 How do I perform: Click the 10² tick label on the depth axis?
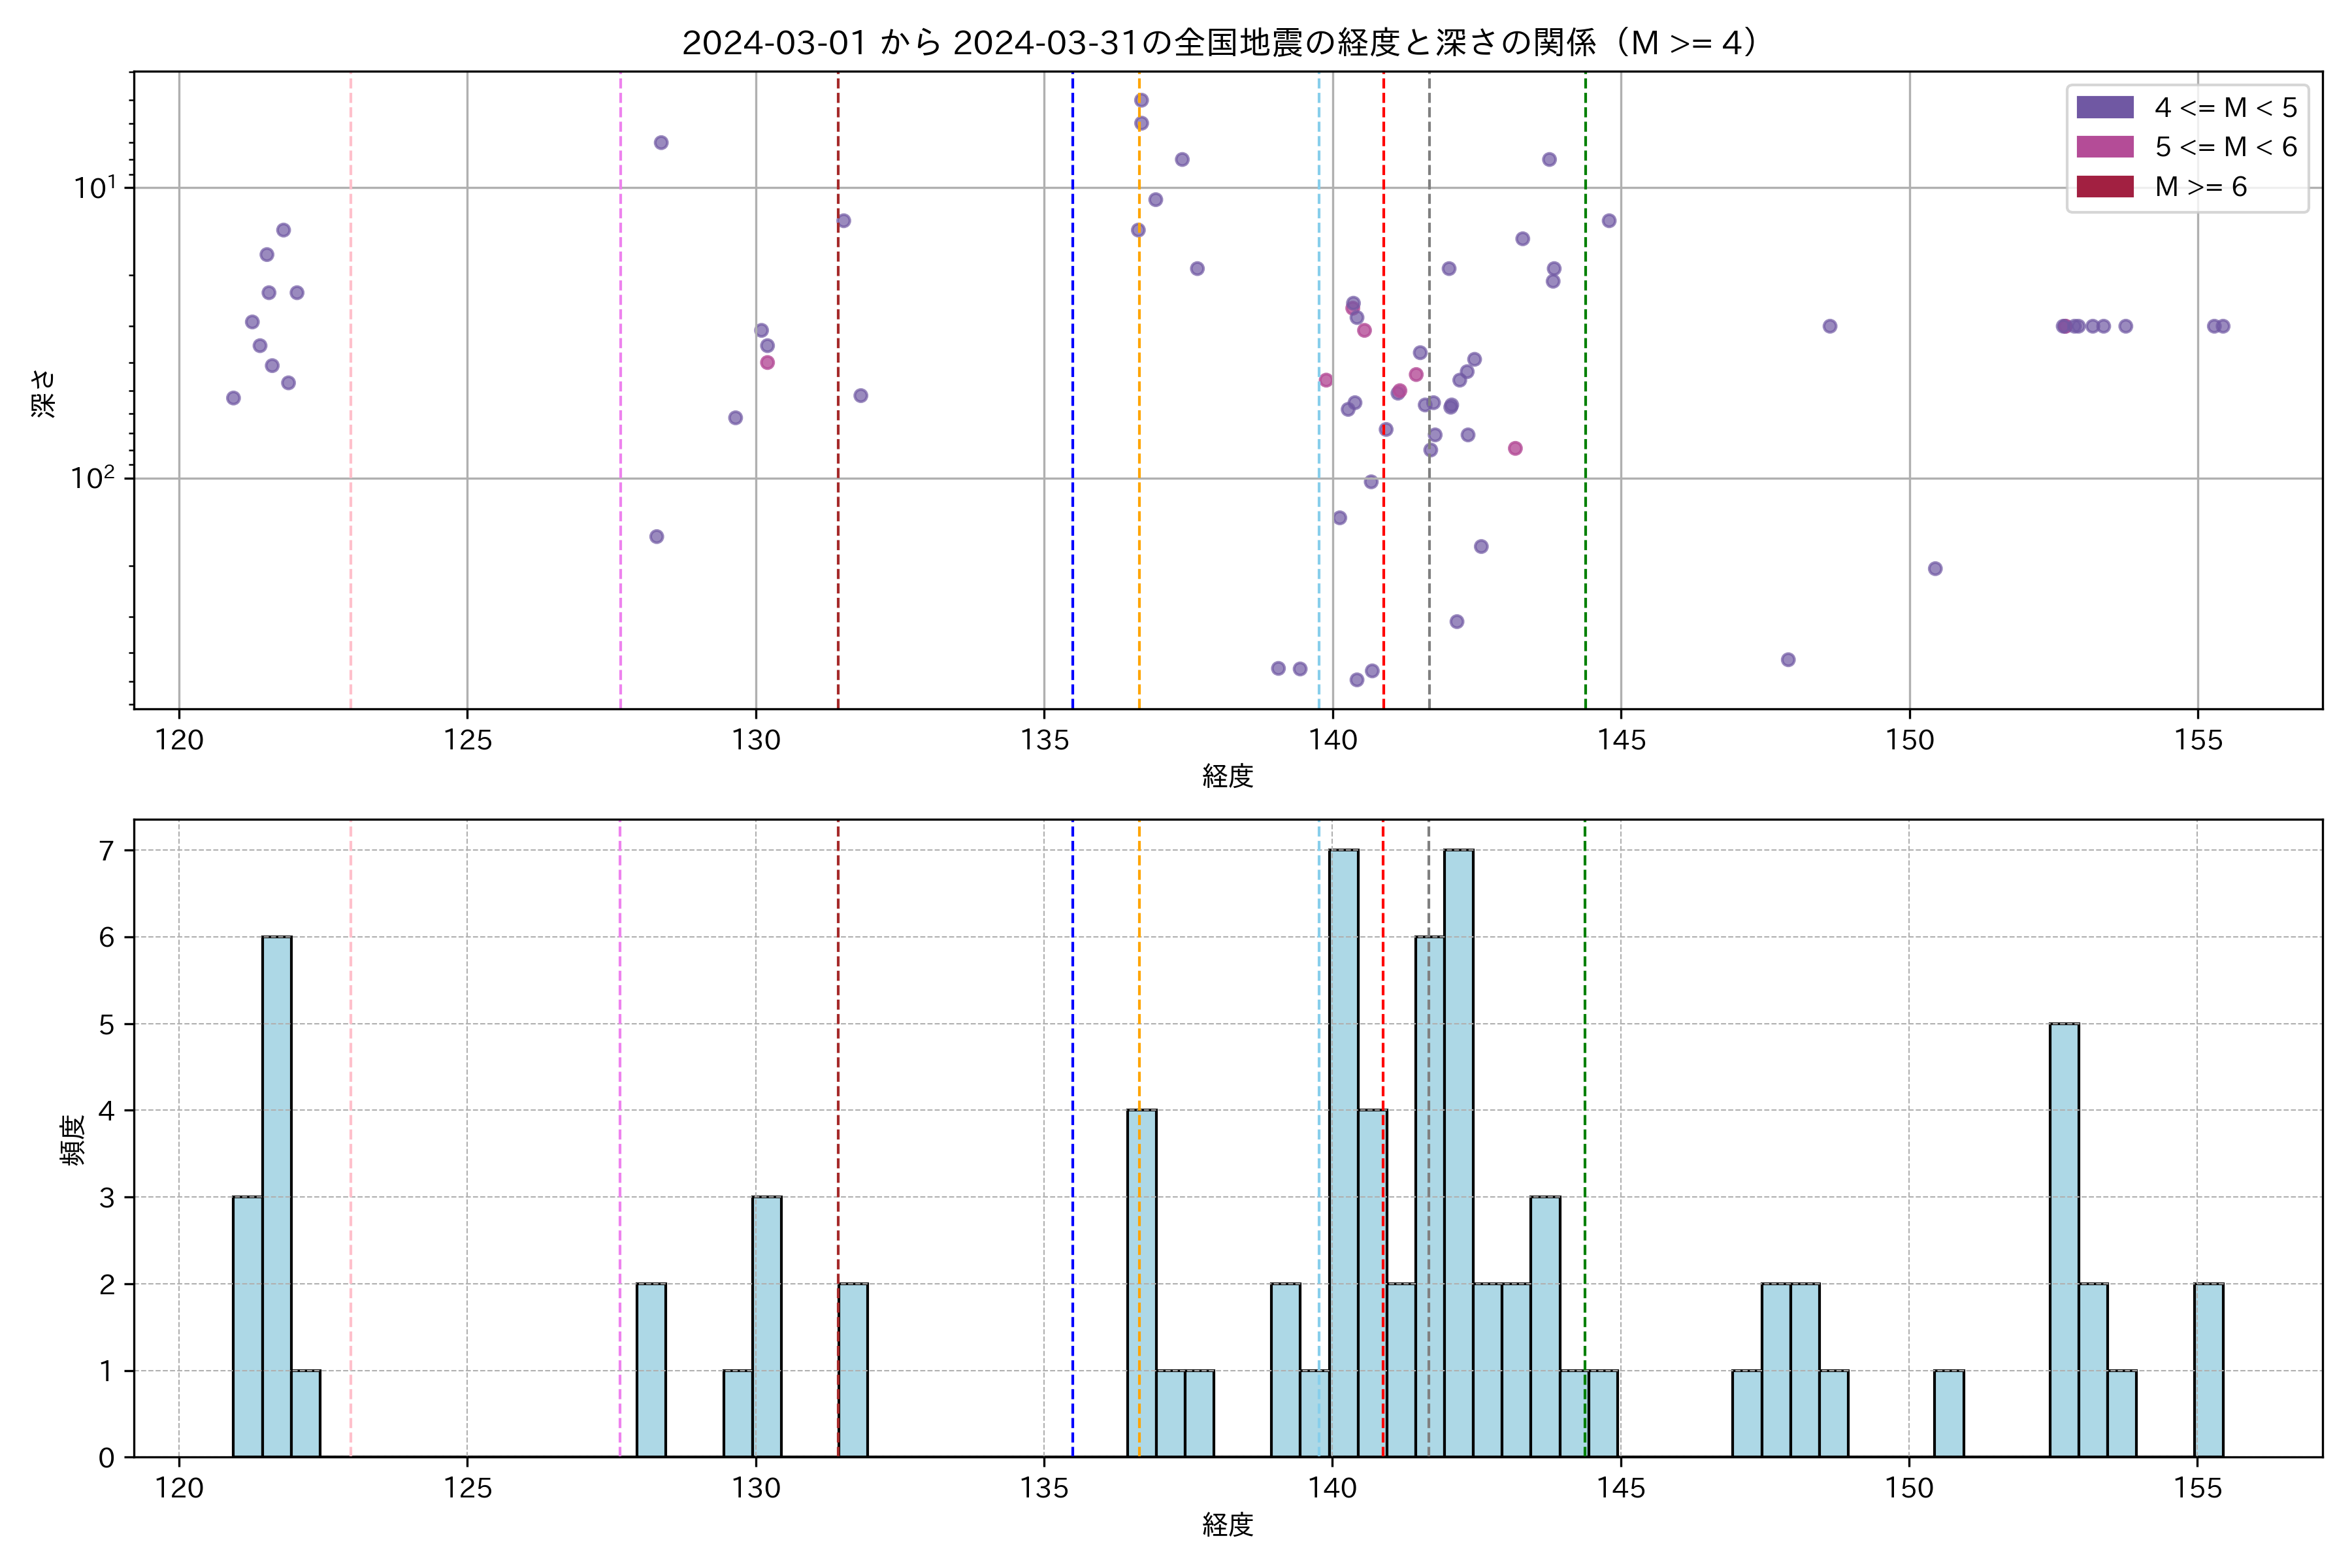click(x=94, y=478)
